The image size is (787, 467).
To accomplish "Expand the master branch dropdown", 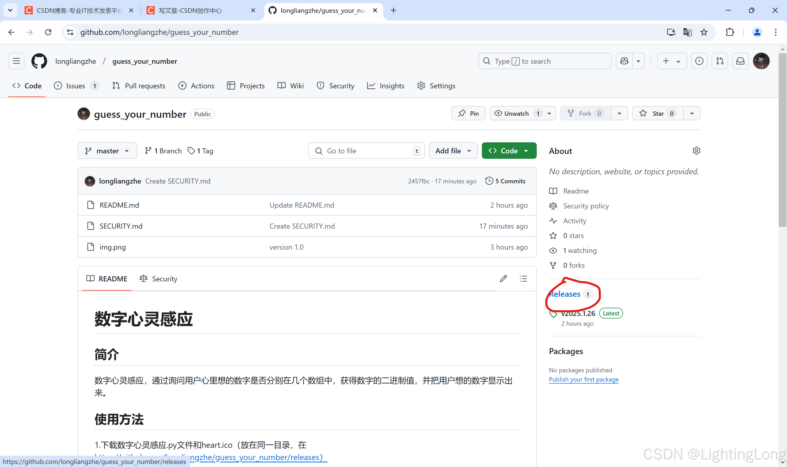I will coord(107,151).
